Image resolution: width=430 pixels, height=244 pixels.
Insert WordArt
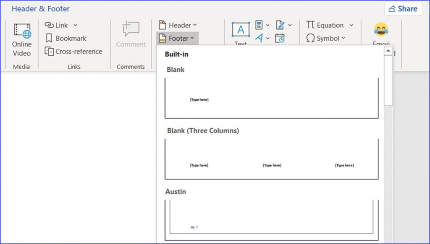coord(260,38)
